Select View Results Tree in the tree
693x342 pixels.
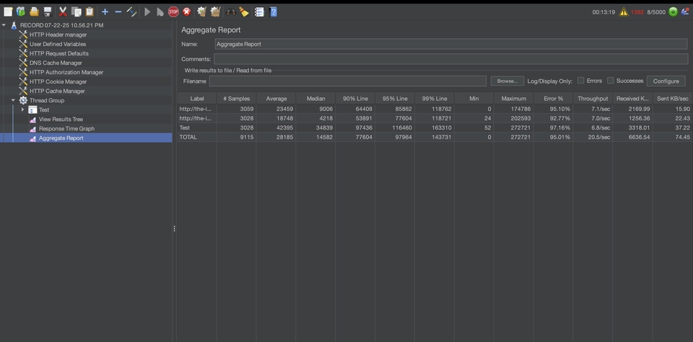pyautogui.click(x=61, y=120)
